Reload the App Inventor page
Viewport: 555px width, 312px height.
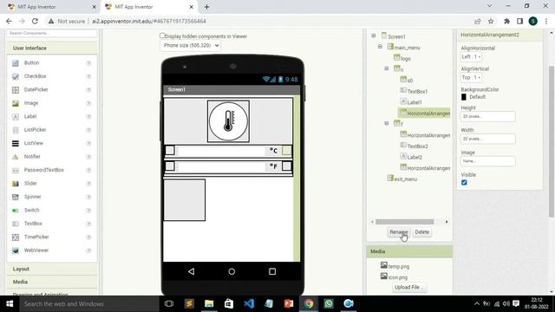coord(35,21)
